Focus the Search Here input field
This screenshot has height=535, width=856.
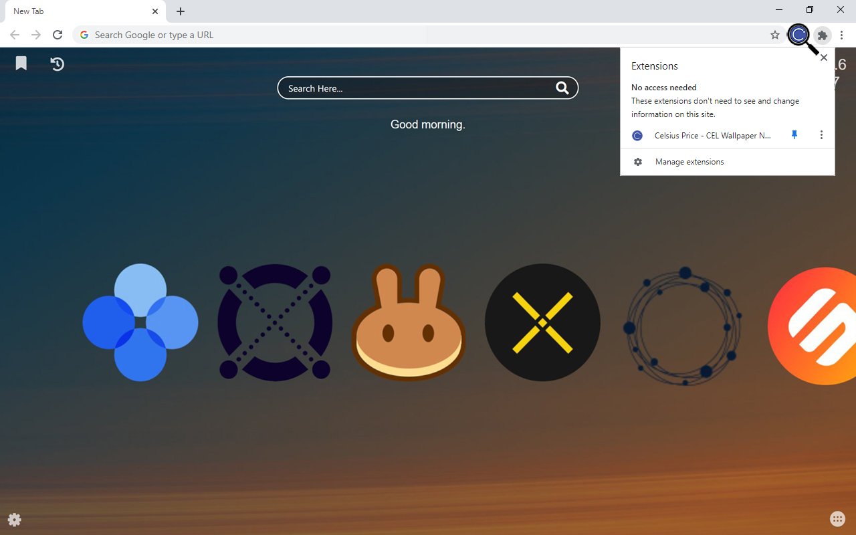pos(415,88)
